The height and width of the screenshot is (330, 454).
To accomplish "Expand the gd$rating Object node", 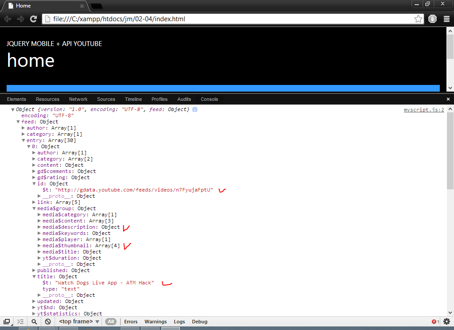I will pyautogui.click(x=34, y=178).
